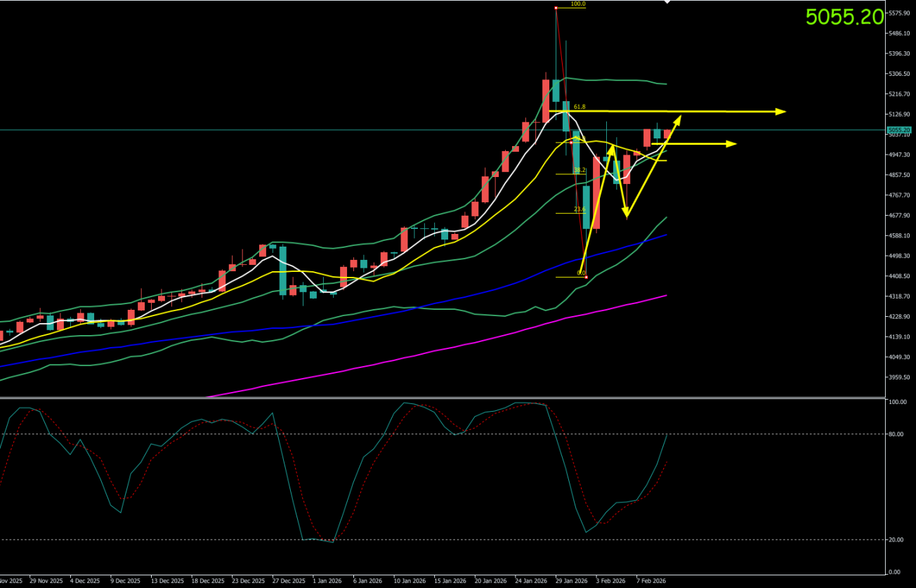Click the current price tag on price axis
The height and width of the screenshot is (588, 916).
coord(899,130)
